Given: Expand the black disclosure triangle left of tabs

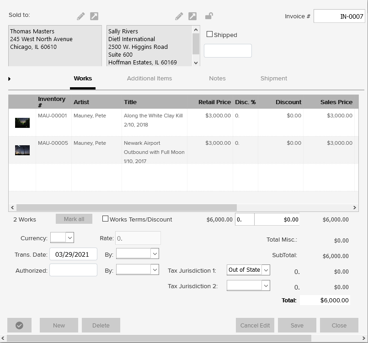Looking at the screenshot, I should tap(10, 79).
